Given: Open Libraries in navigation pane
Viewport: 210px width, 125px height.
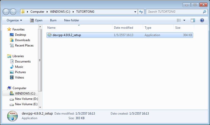Looking at the screenshot, I should 18,56.
